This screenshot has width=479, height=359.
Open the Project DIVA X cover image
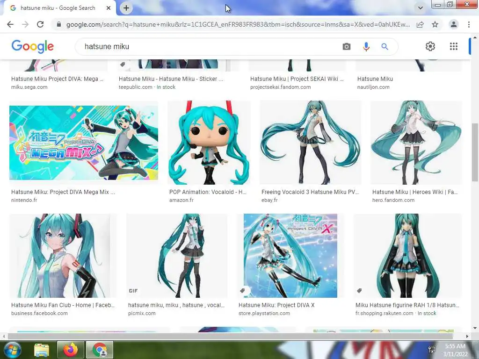(x=290, y=256)
